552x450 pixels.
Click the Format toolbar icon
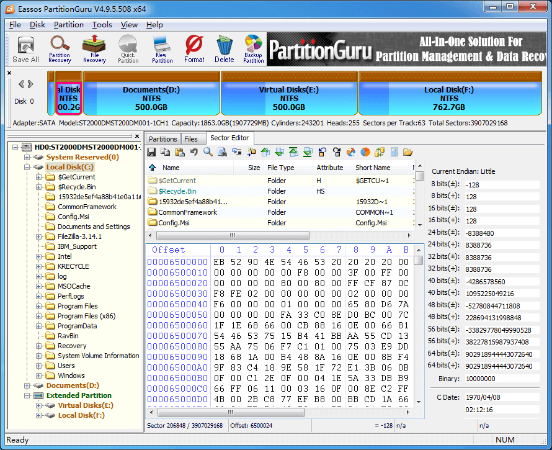[x=194, y=49]
